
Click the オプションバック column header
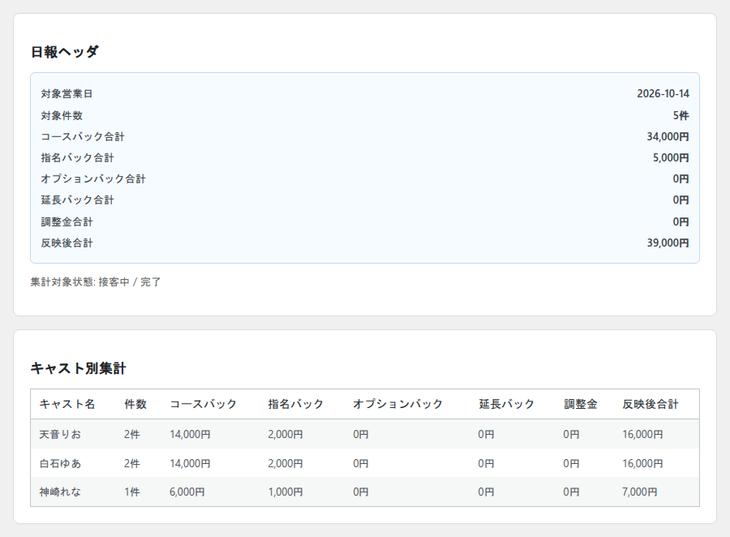(397, 404)
